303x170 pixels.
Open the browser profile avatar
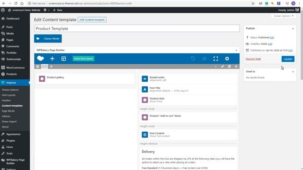click(294, 3)
